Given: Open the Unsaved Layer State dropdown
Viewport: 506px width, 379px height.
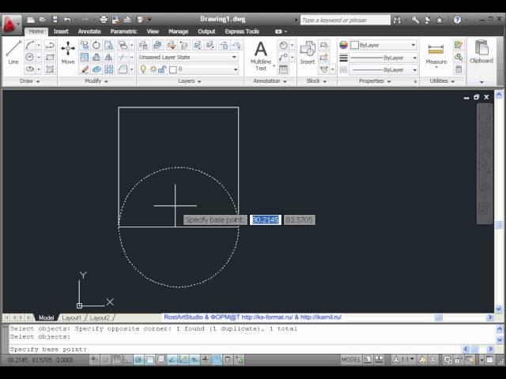Looking at the screenshot, I should tap(188, 58).
